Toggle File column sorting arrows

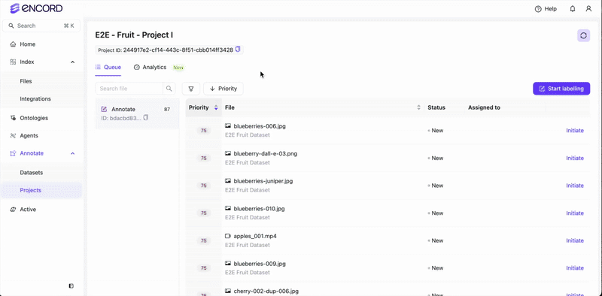pos(418,107)
